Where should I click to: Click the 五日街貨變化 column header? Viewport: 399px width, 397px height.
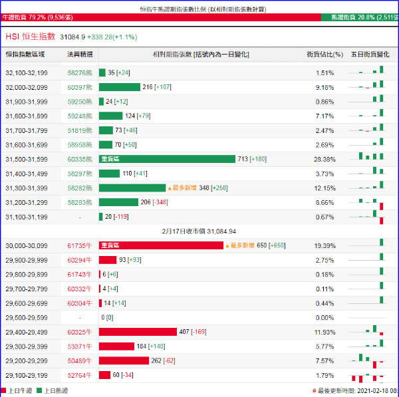(370, 55)
